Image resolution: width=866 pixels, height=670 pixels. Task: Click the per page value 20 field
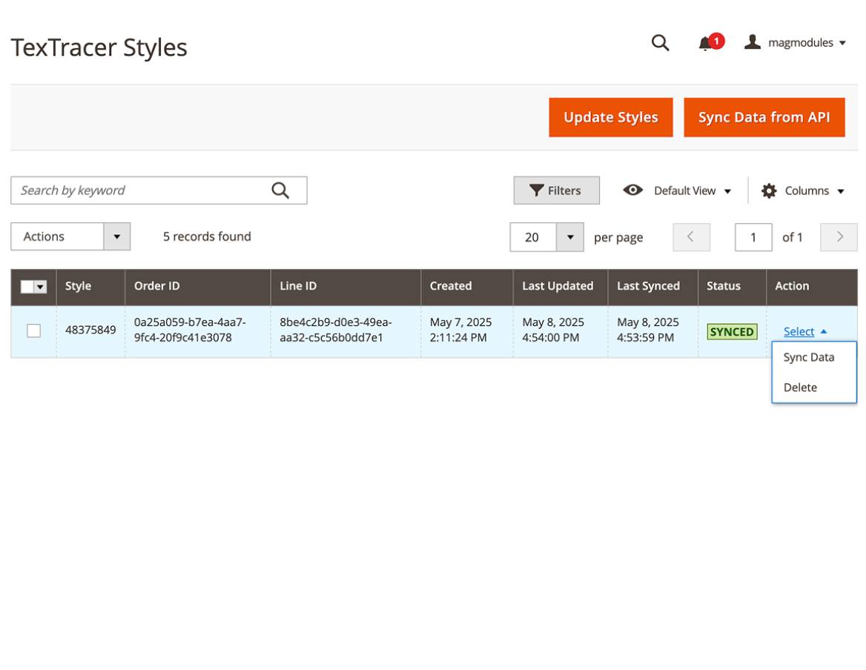click(x=533, y=237)
